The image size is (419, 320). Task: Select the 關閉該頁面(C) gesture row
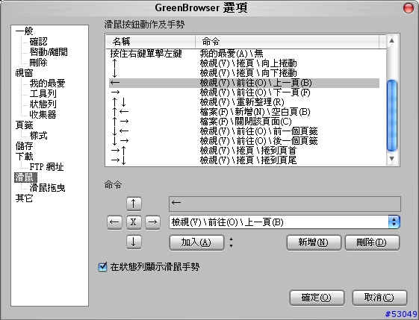(x=244, y=122)
